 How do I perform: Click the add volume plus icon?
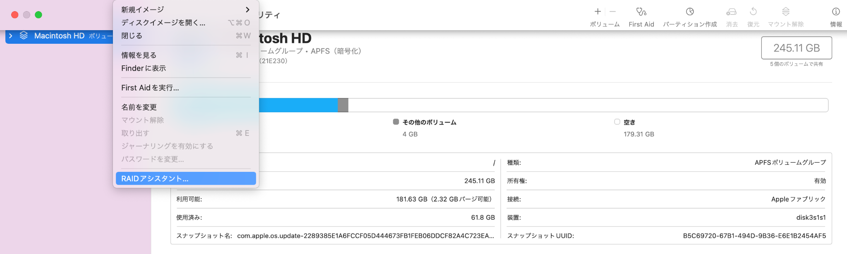pyautogui.click(x=597, y=12)
